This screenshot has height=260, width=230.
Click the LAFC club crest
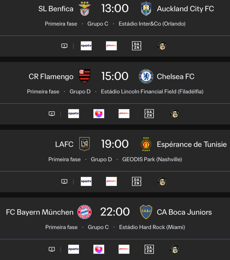point(84,144)
